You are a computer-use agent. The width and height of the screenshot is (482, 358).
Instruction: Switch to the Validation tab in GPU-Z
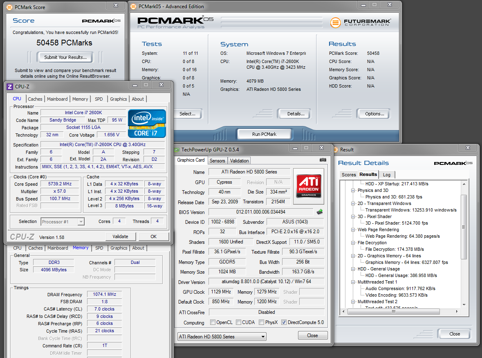[239, 160]
